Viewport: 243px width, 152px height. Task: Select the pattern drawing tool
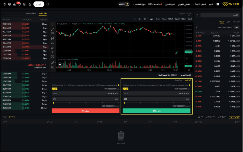[x=53, y=38]
